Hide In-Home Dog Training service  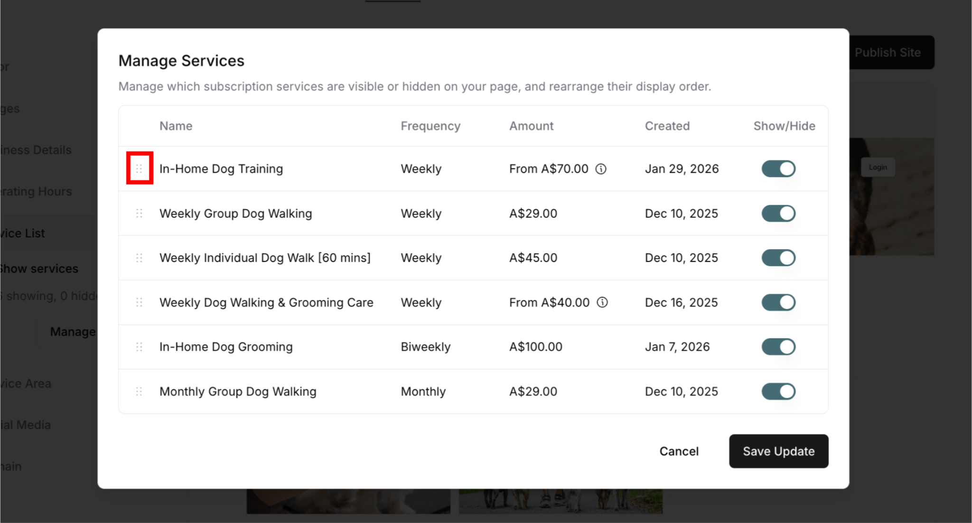pyautogui.click(x=778, y=168)
